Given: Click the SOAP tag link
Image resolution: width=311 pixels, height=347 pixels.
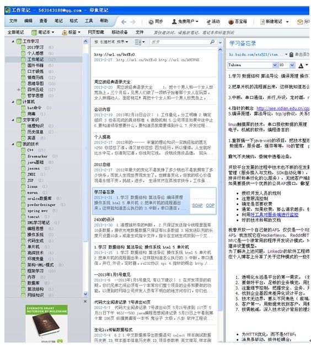Looking at the screenshot, I should (197, 205).
